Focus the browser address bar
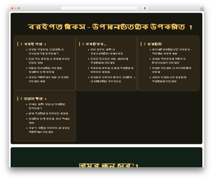Viewport: 213px width, 180px height. click(x=101, y=8)
